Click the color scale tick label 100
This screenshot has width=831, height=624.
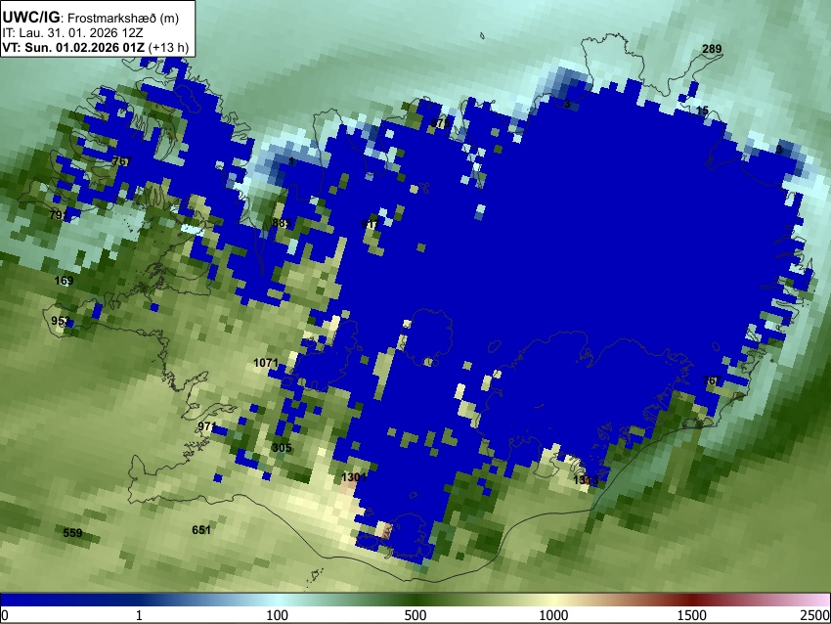(278, 615)
